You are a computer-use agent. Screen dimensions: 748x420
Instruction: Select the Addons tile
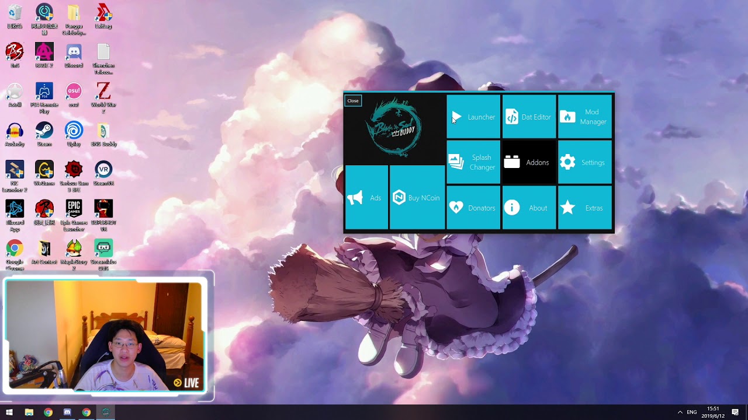click(529, 162)
